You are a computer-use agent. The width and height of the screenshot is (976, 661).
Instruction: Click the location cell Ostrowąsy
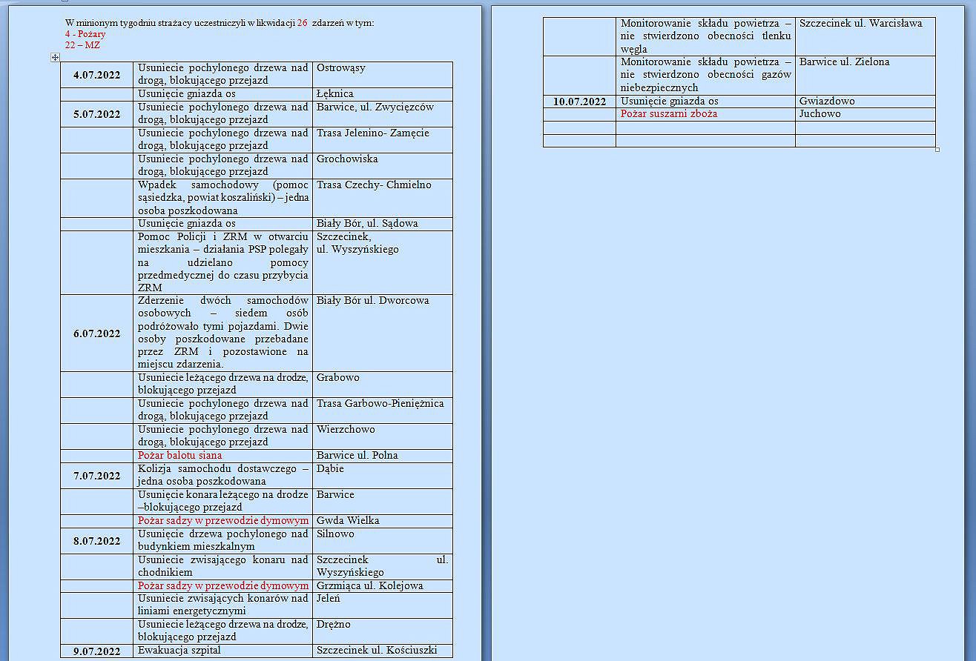tap(382, 75)
